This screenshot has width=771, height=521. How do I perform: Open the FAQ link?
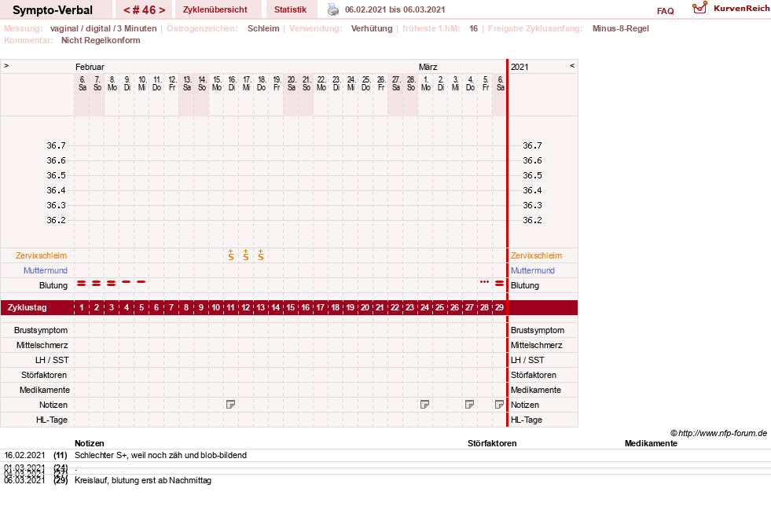tap(665, 11)
